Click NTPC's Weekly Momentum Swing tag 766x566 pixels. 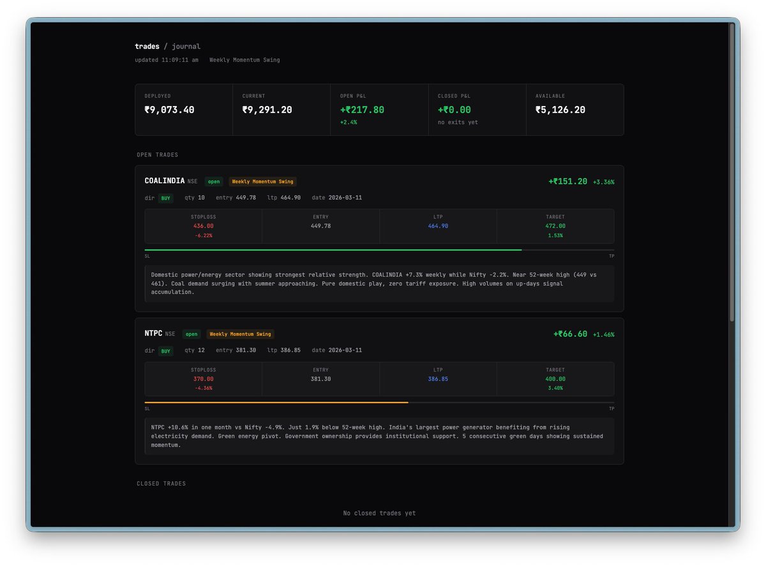[x=241, y=334]
